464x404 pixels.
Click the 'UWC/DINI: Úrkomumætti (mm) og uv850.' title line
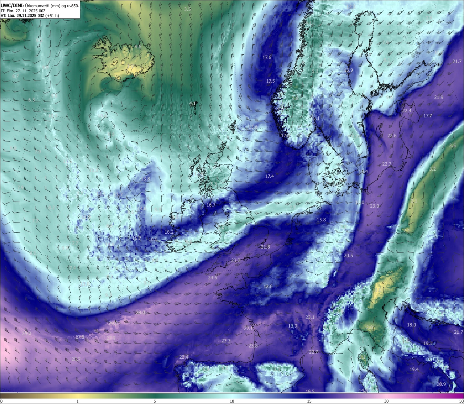point(40,5)
